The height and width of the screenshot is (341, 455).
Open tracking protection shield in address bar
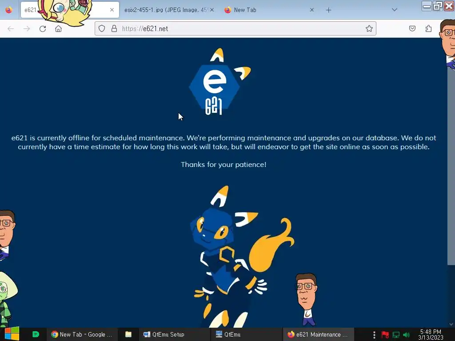(102, 28)
